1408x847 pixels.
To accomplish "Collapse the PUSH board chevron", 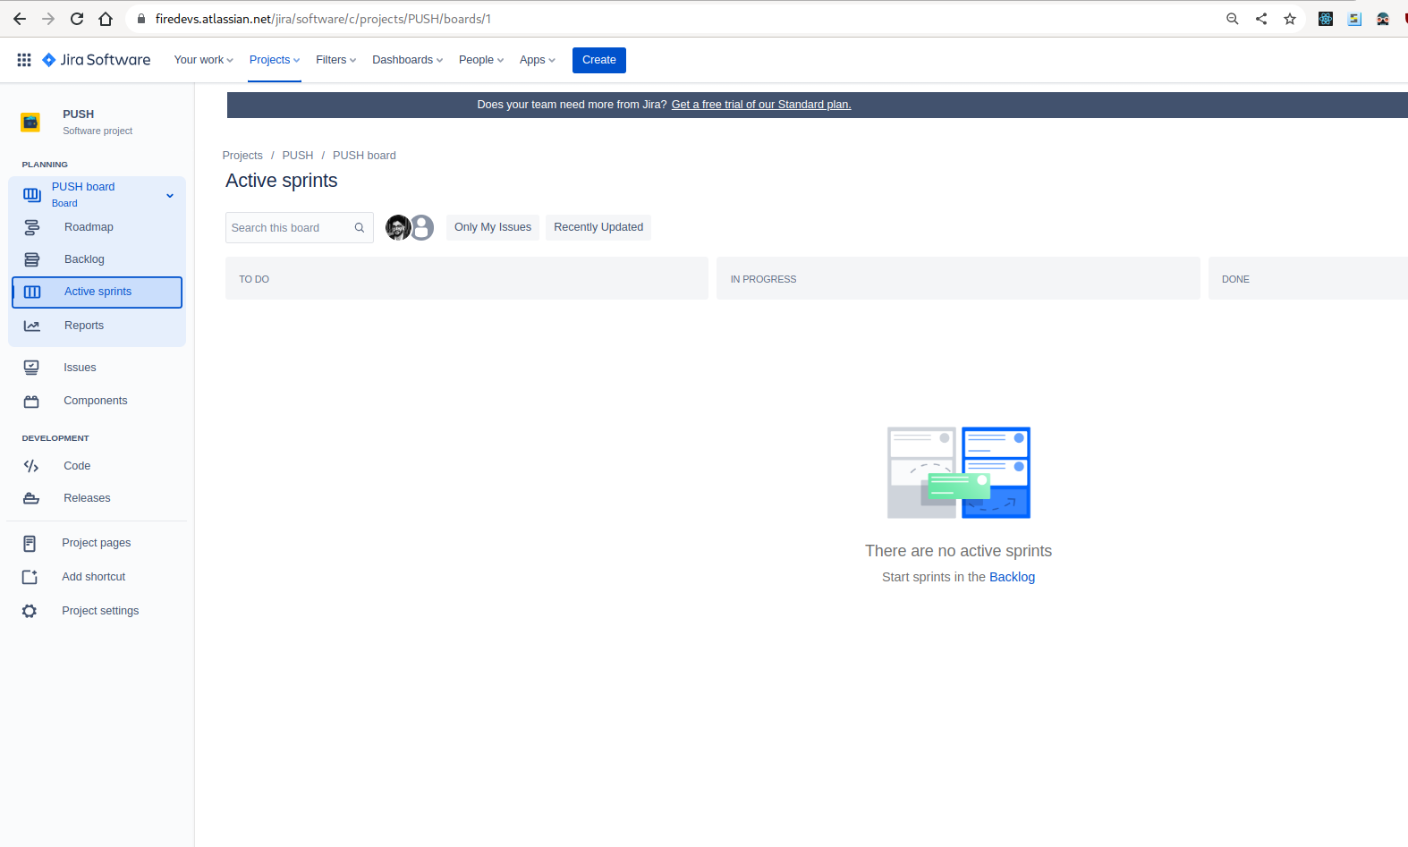I will point(170,196).
